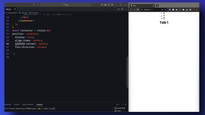The image size is (205, 115).
Task: Toggle the secondary side bar layout icon
Action: [109, 4]
